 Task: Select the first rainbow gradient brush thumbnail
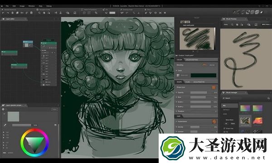(245, 108)
